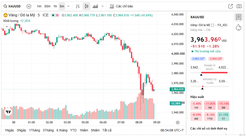
Task: Open the hotlist flame icon
Action: click(x=239, y=27)
